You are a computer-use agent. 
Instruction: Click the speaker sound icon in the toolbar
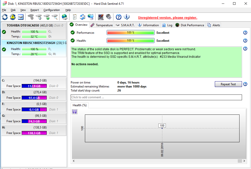coord(108,17)
